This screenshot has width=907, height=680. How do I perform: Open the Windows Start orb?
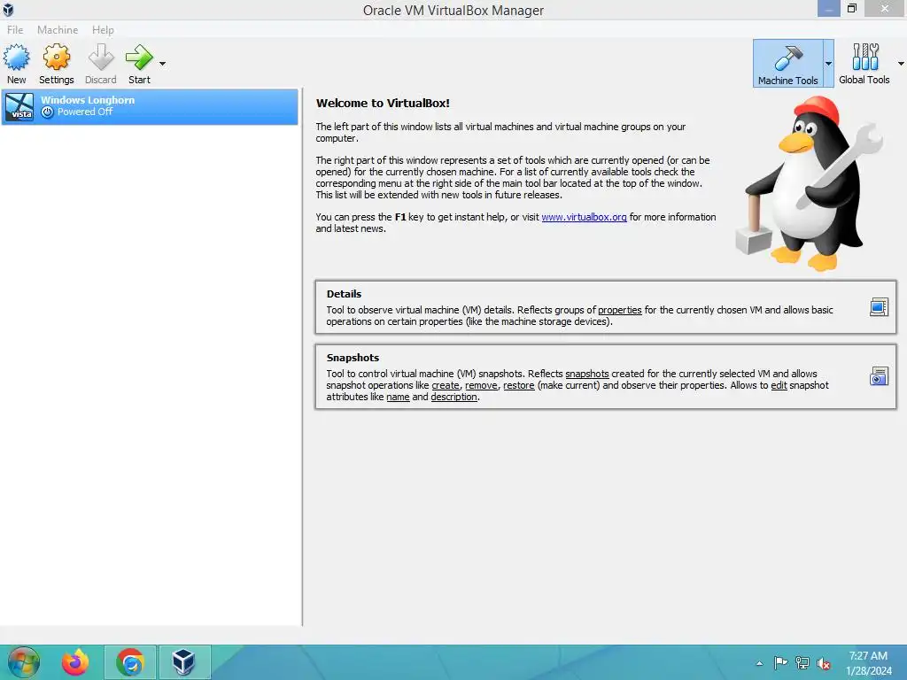tap(24, 662)
